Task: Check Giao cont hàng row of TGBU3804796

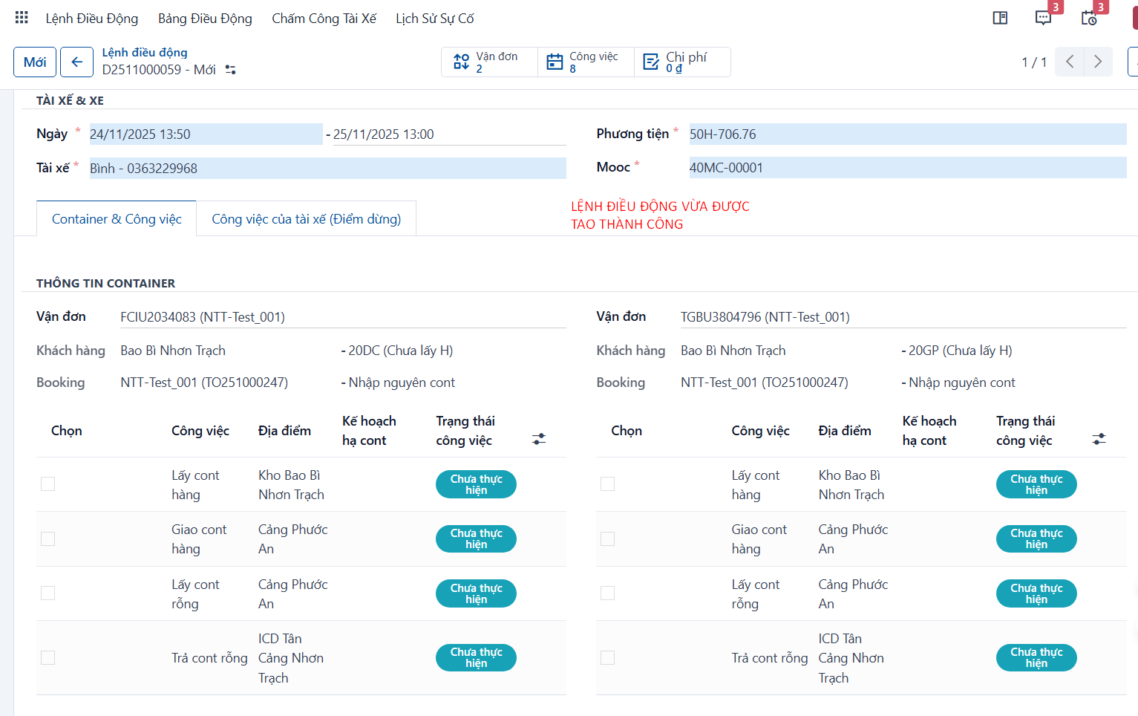Action: [608, 538]
